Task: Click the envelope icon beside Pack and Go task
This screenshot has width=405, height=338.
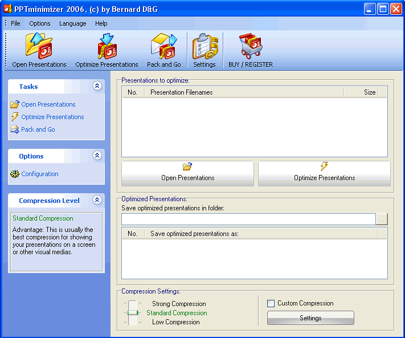Action: point(15,129)
